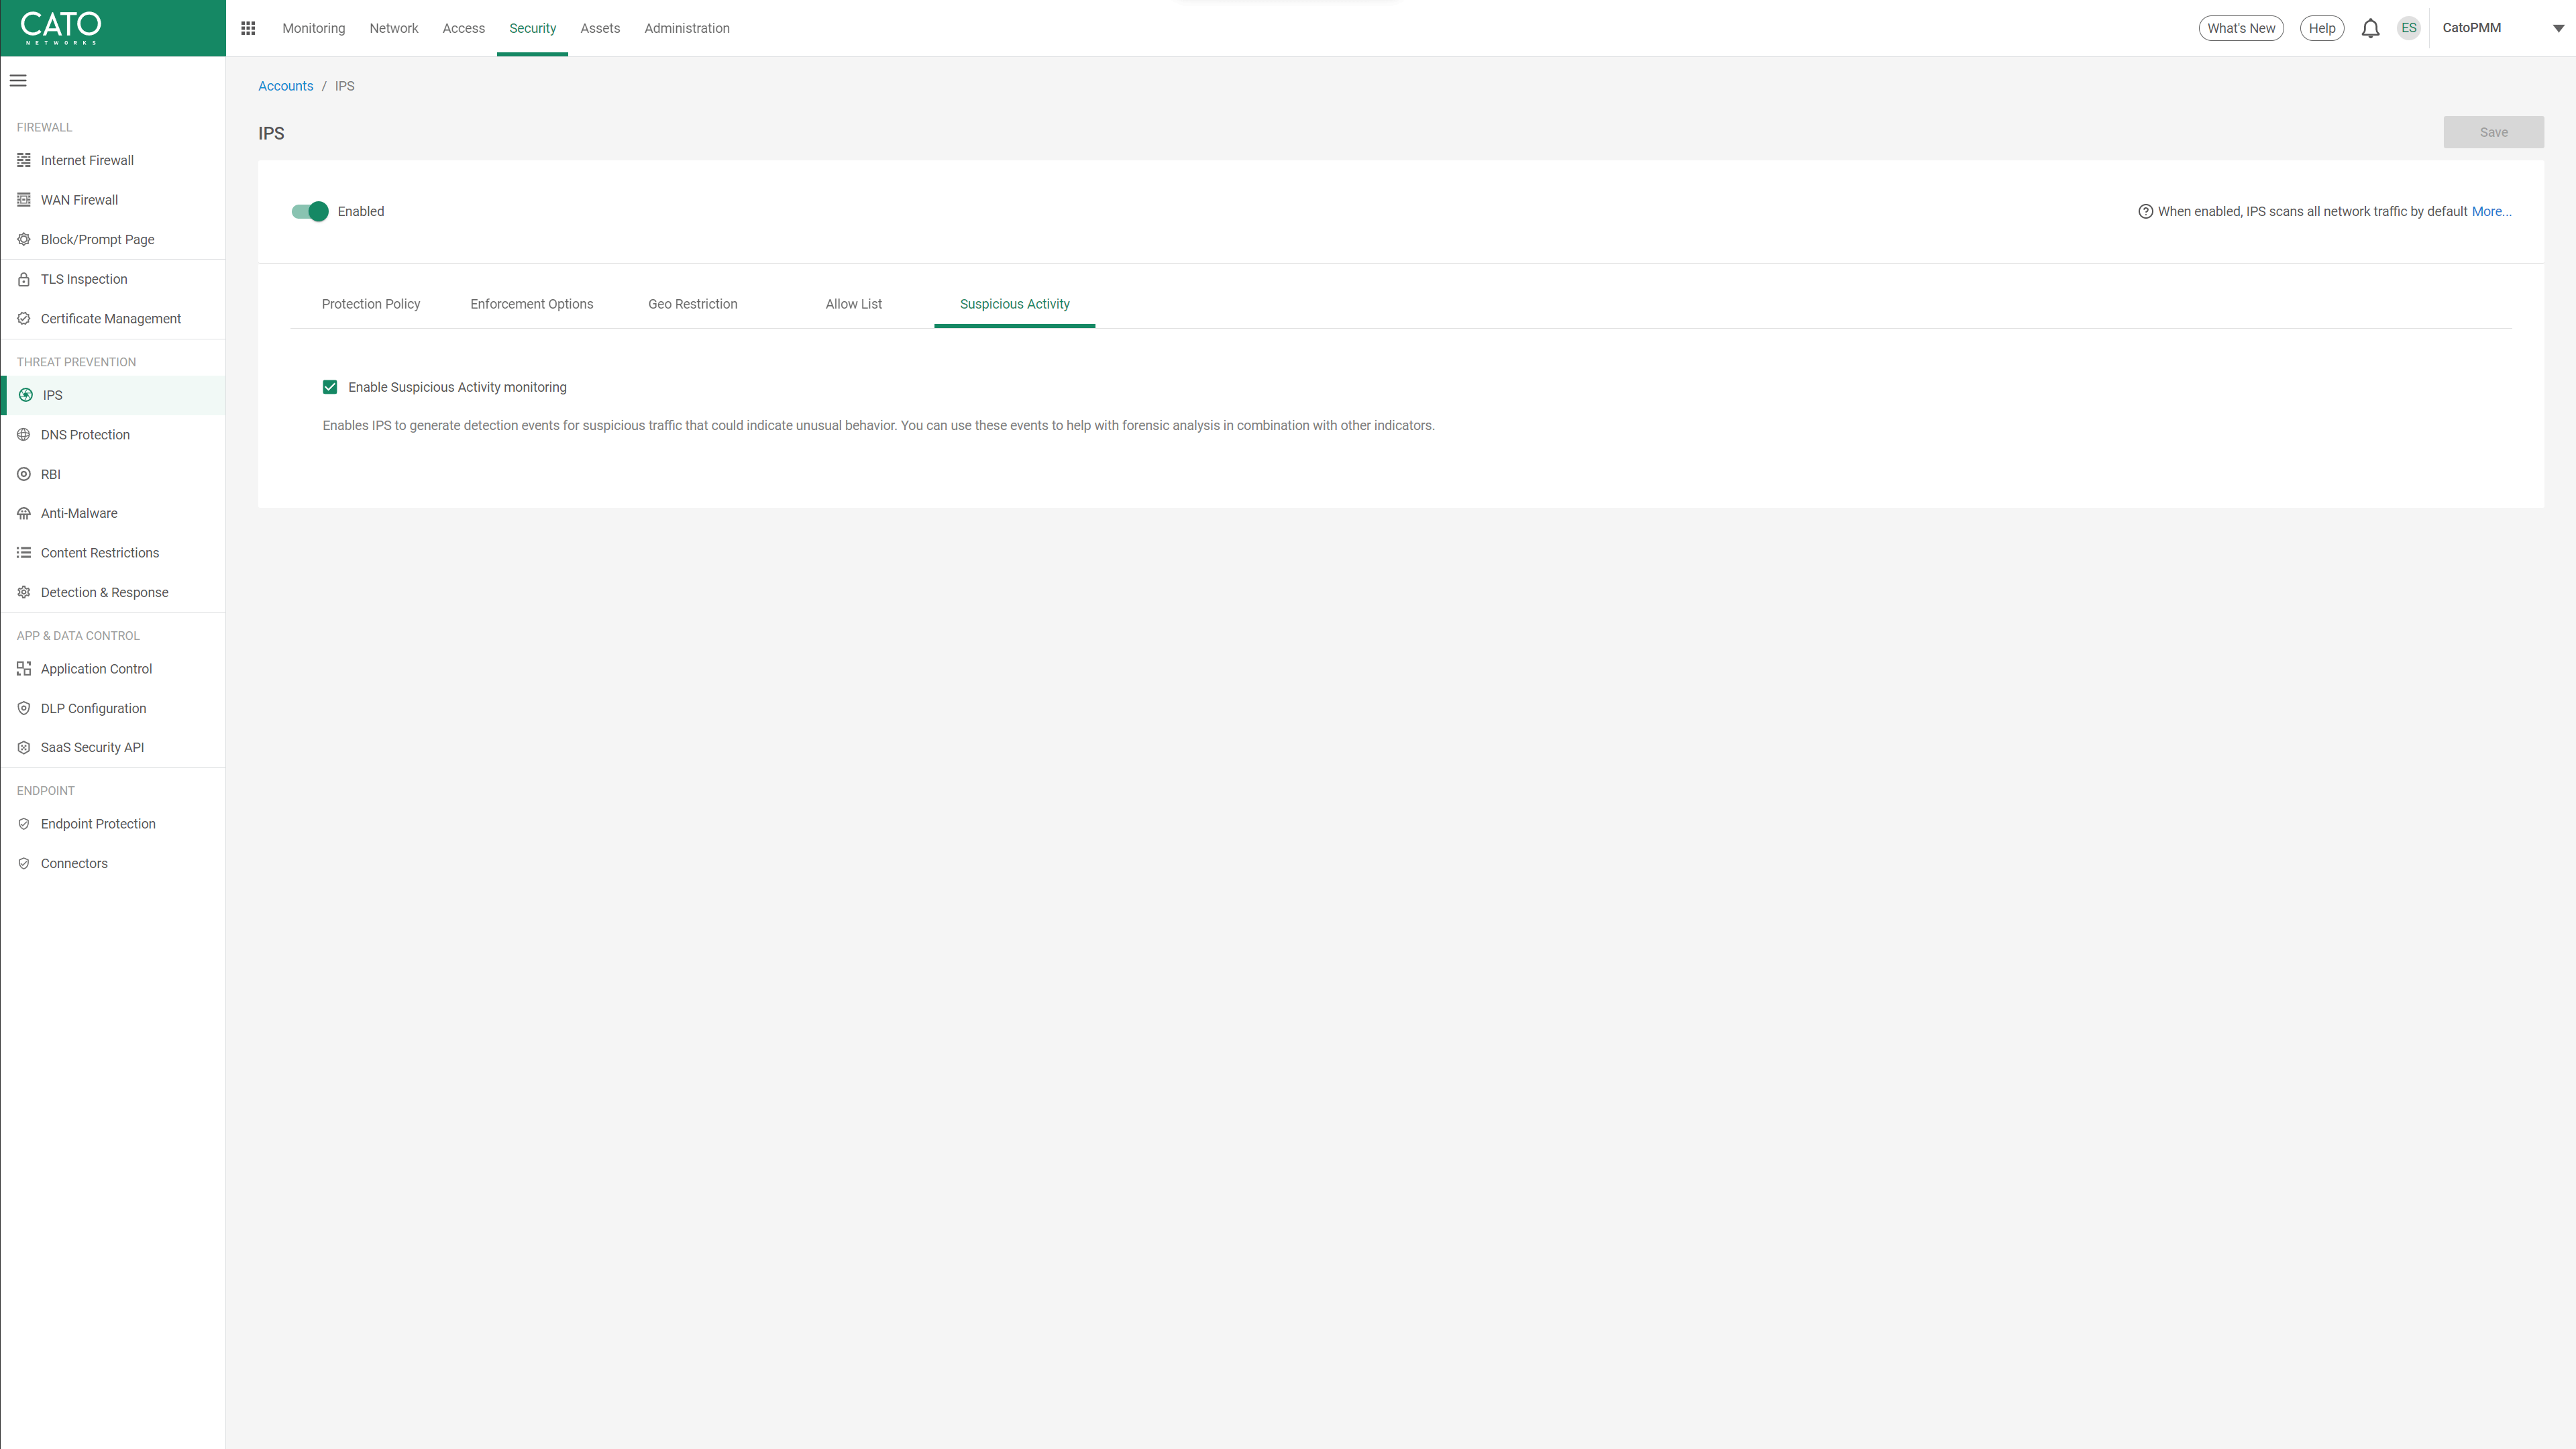
Task: Select Detection & Response in sidebar
Action: click(104, 592)
